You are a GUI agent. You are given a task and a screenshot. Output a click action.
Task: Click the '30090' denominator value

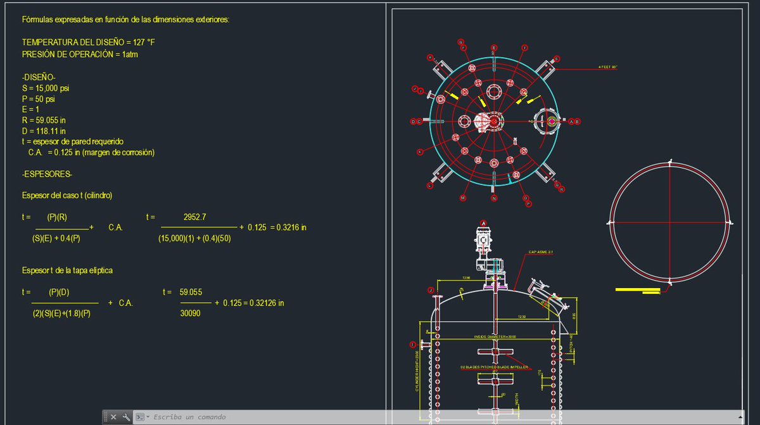[x=191, y=314]
